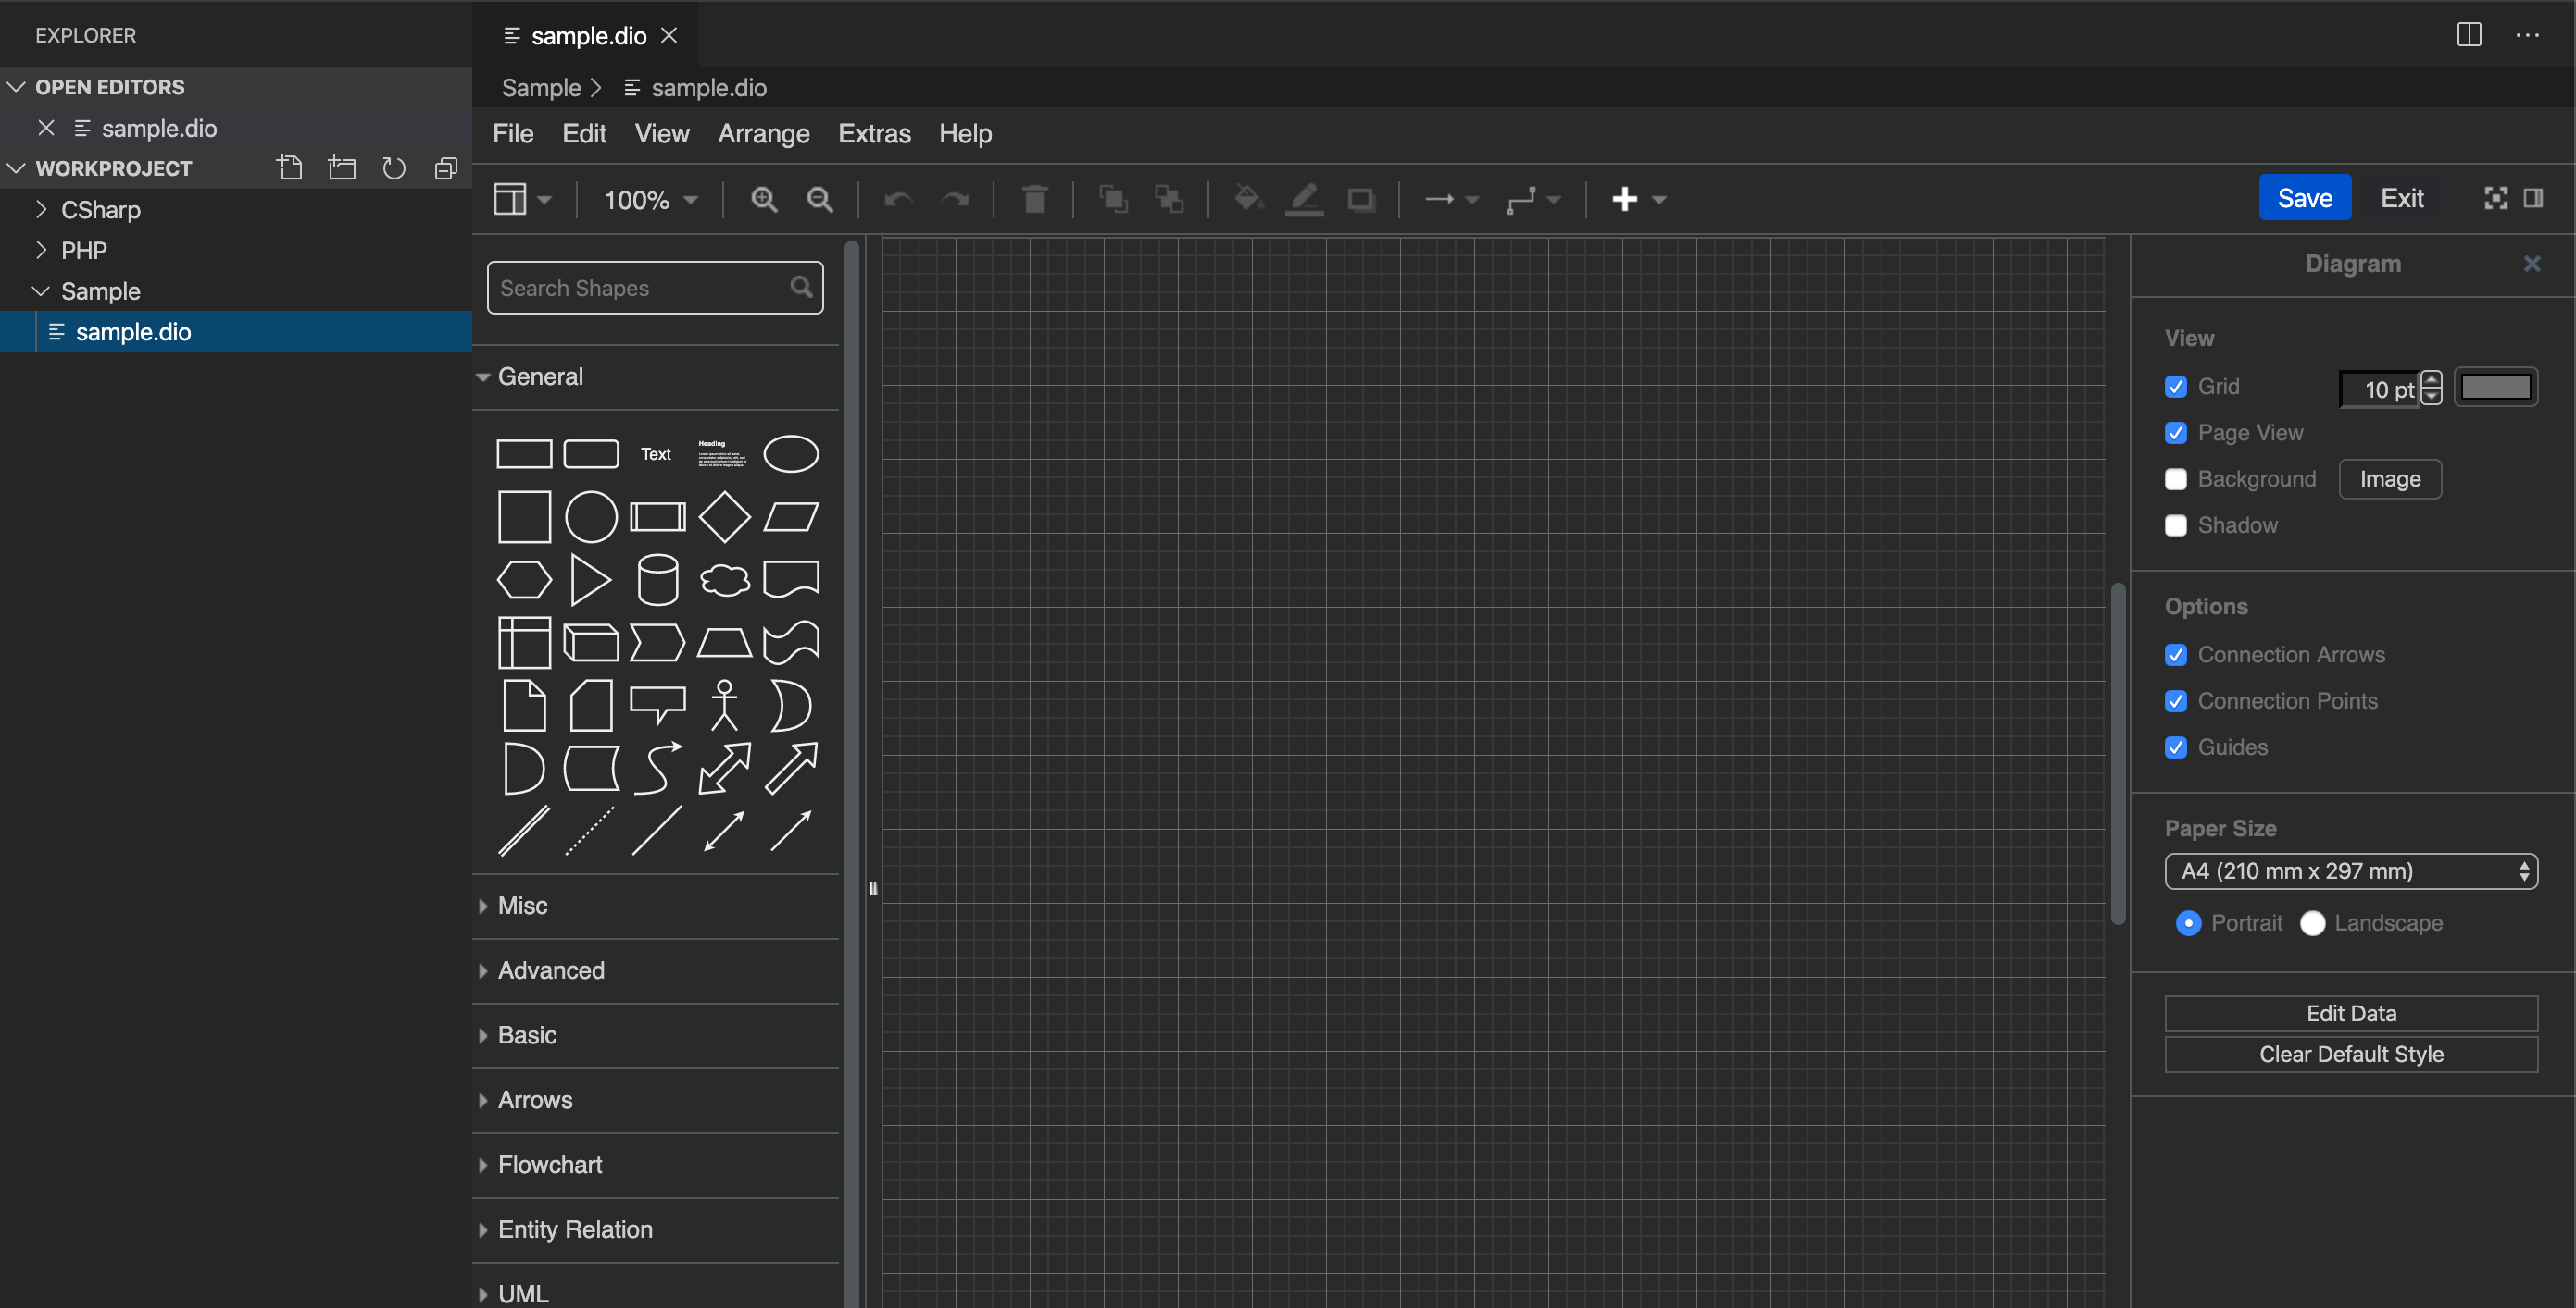Click the split editor icon
This screenshot has height=1308, width=2576.
tap(2469, 35)
